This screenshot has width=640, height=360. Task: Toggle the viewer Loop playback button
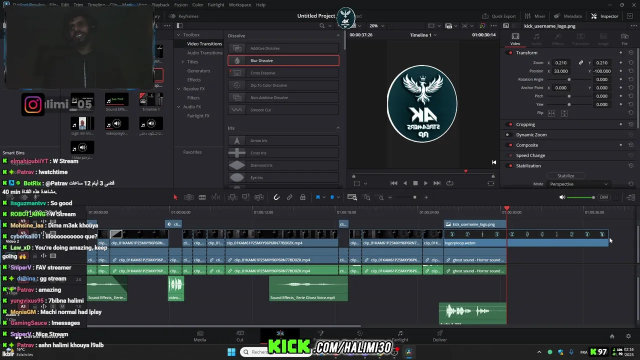click(x=449, y=183)
